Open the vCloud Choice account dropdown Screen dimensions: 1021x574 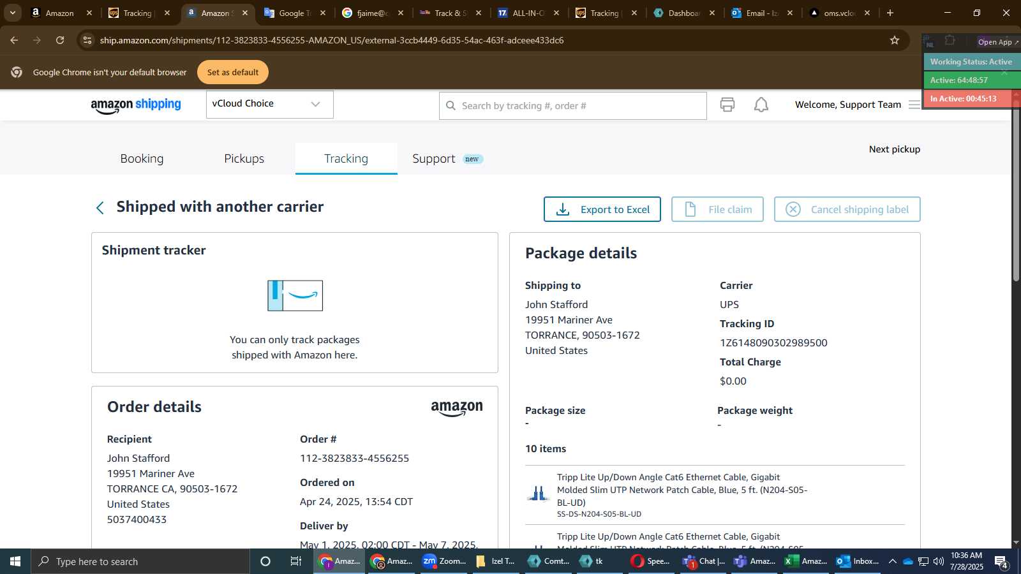[269, 104]
